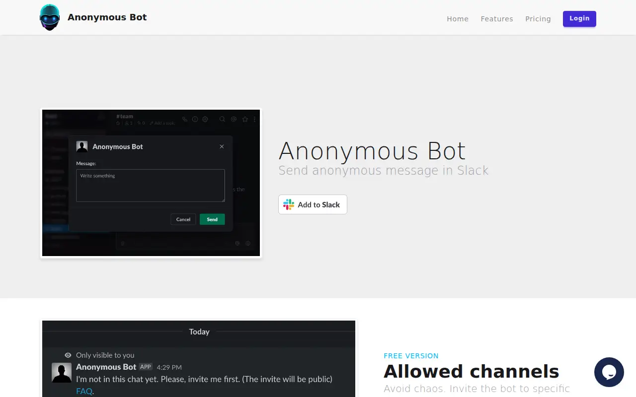The image size is (636, 397).
Task: Click the Only visible to you eye icon
Action: tap(68, 355)
